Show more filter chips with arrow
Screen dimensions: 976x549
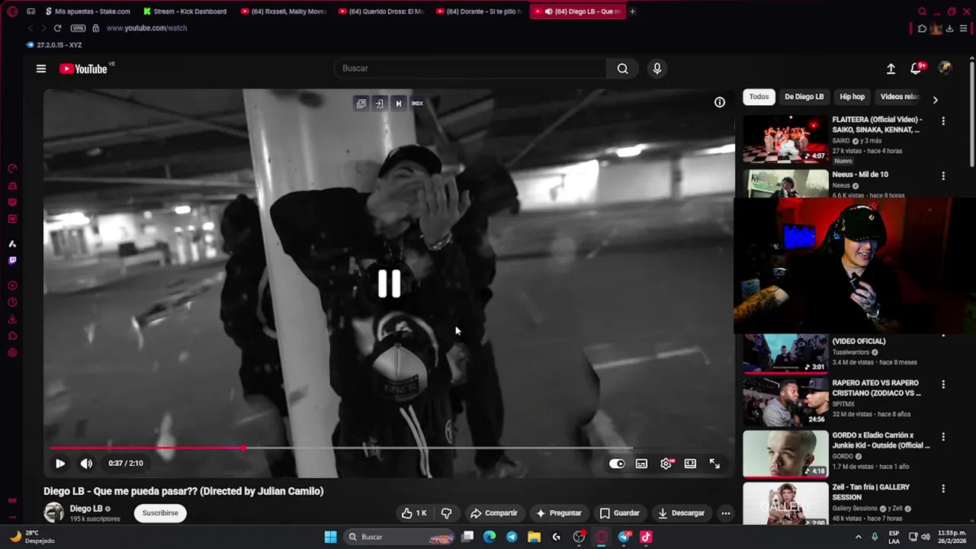(935, 99)
